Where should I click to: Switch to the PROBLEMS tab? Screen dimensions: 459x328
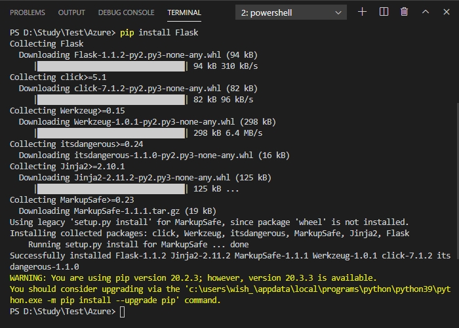pyautogui.click(x=28, y=12)
